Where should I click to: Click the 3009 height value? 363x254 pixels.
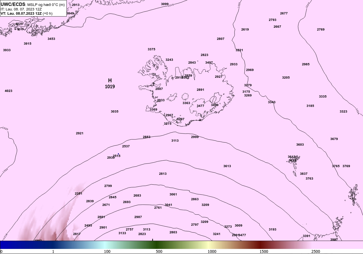[x=239, y=225]
